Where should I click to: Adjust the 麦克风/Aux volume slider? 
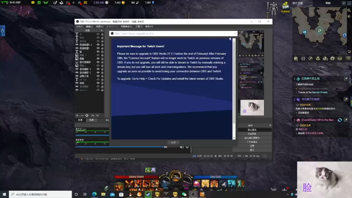(92, 136)
